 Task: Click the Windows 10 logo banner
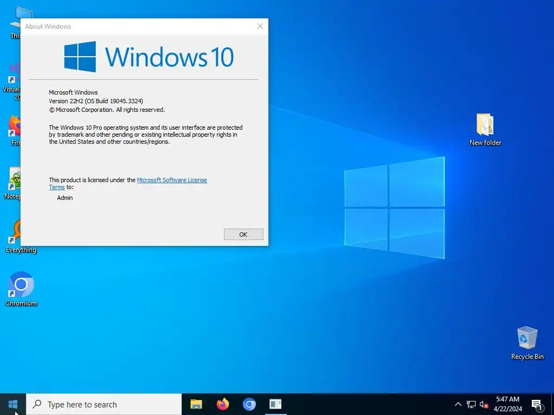[149, 57]
